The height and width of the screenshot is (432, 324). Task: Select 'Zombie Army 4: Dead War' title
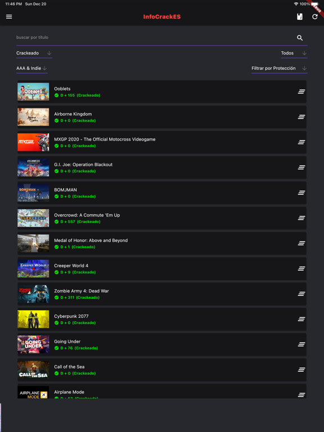pyautogui.click(x=82, y=291)
